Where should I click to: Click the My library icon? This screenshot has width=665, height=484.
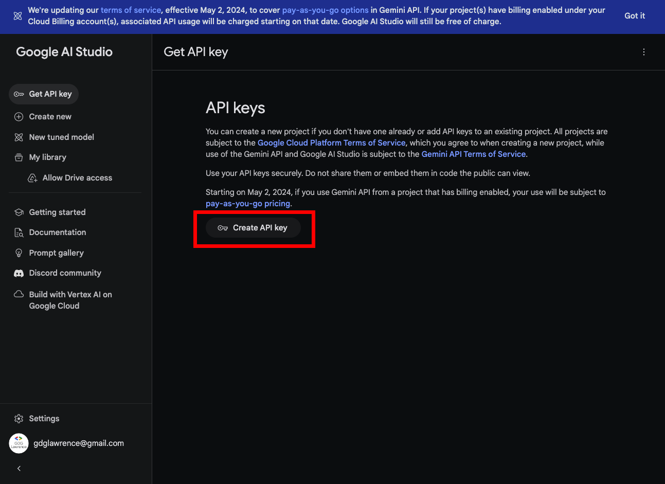point(19,157)
